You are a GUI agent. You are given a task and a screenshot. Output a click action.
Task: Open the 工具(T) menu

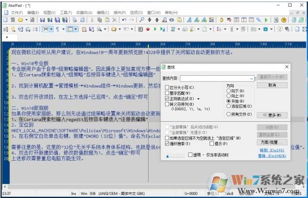(x=66, y=13)
